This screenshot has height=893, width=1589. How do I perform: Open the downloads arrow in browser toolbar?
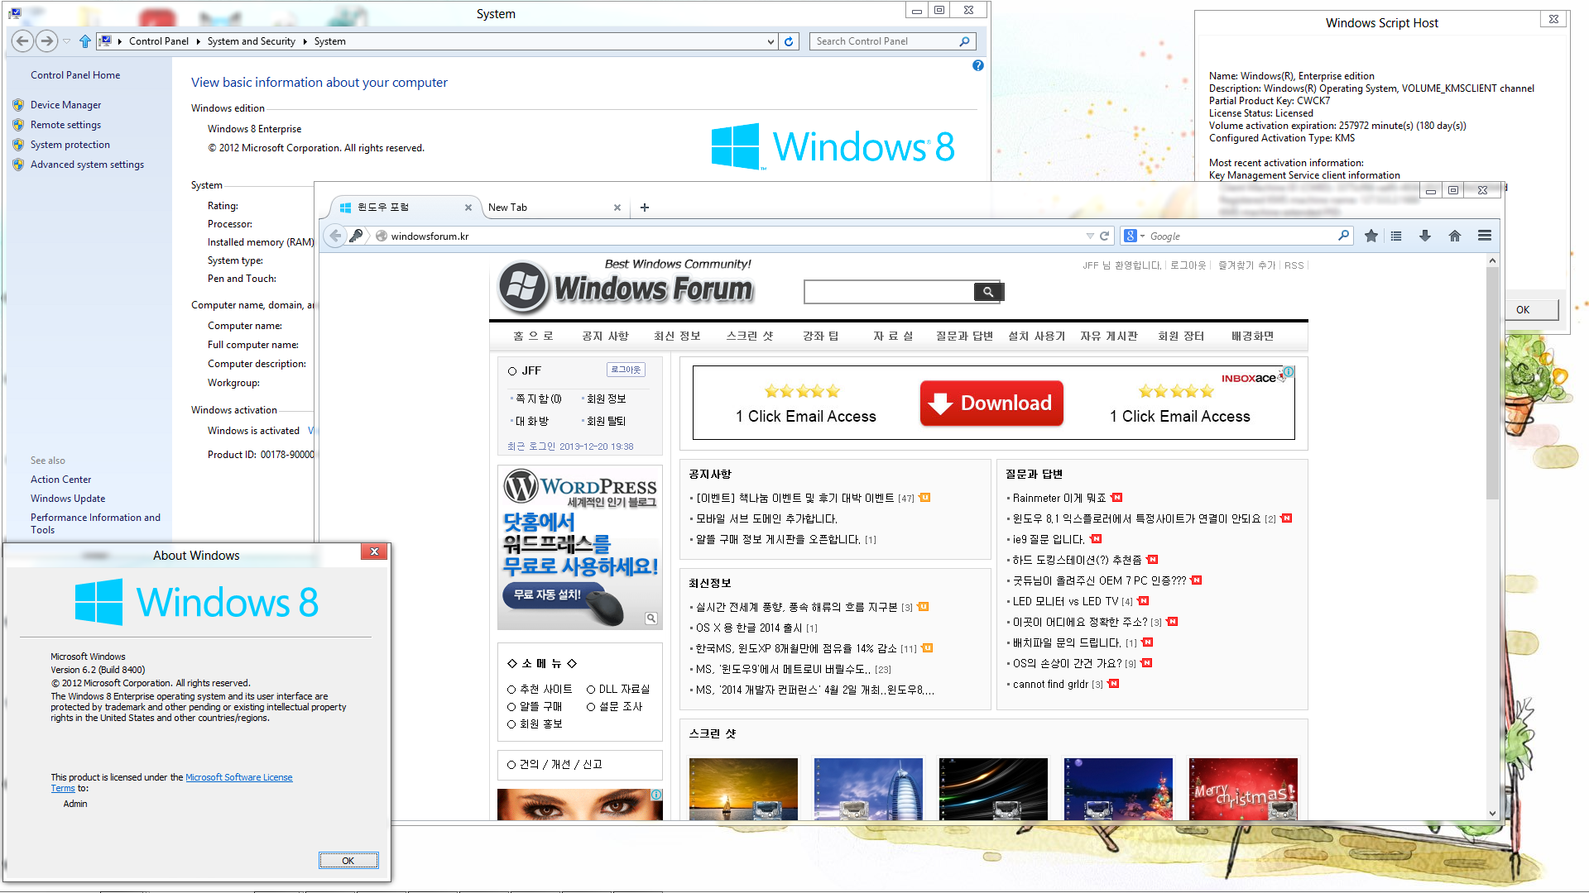[x=1425, y=236]
